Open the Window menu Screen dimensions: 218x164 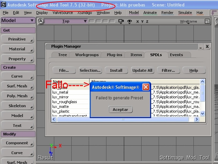pos(103,13)
